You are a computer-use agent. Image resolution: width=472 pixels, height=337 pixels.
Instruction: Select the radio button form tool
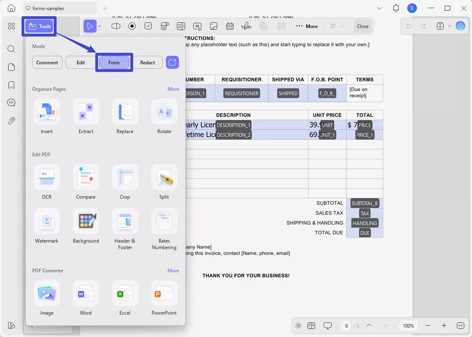[x=132, y=26]
